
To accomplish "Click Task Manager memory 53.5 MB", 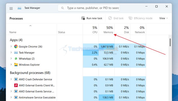I will pos(108,53).
